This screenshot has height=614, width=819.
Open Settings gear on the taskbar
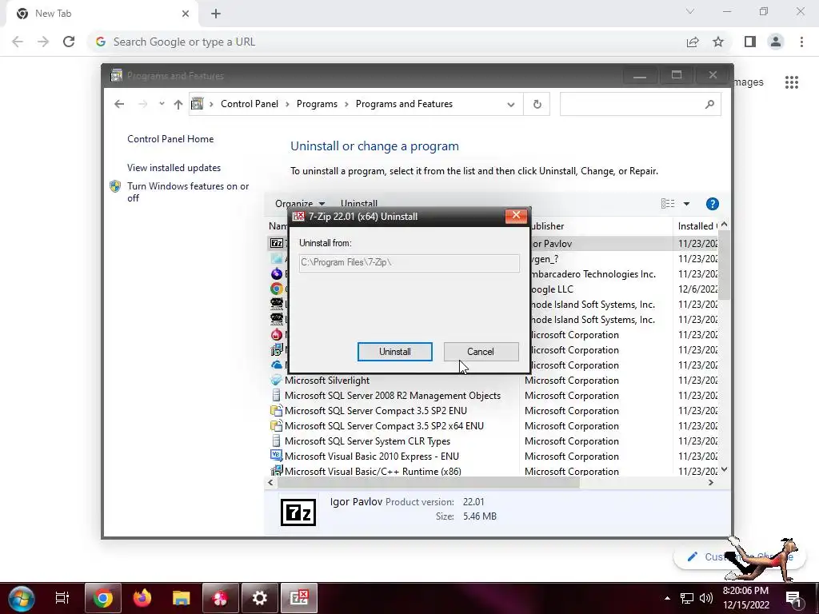pyautogui.click(x=260, y=598)
